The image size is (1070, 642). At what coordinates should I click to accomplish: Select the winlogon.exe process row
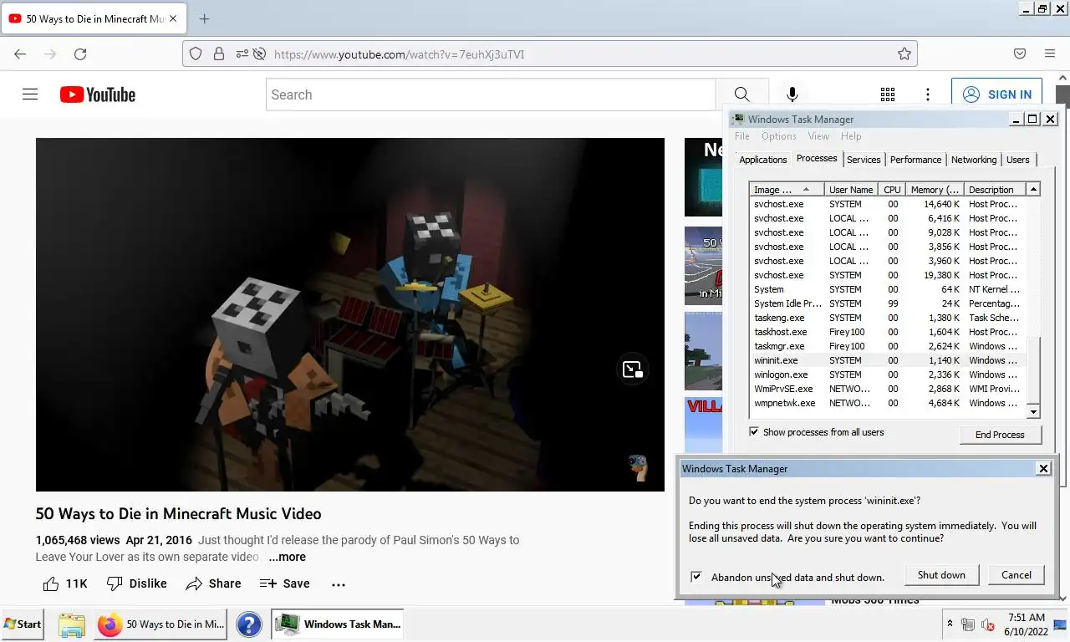tap(888, 374)
